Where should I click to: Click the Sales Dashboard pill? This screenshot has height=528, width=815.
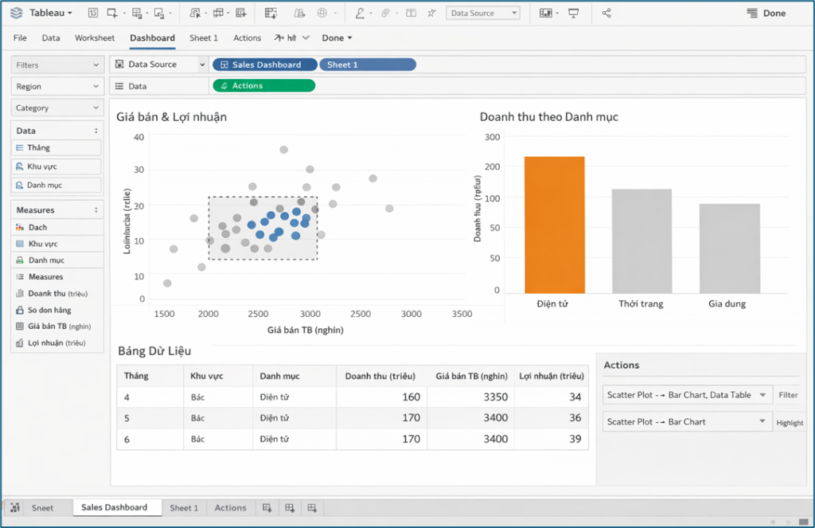point(264,65)
